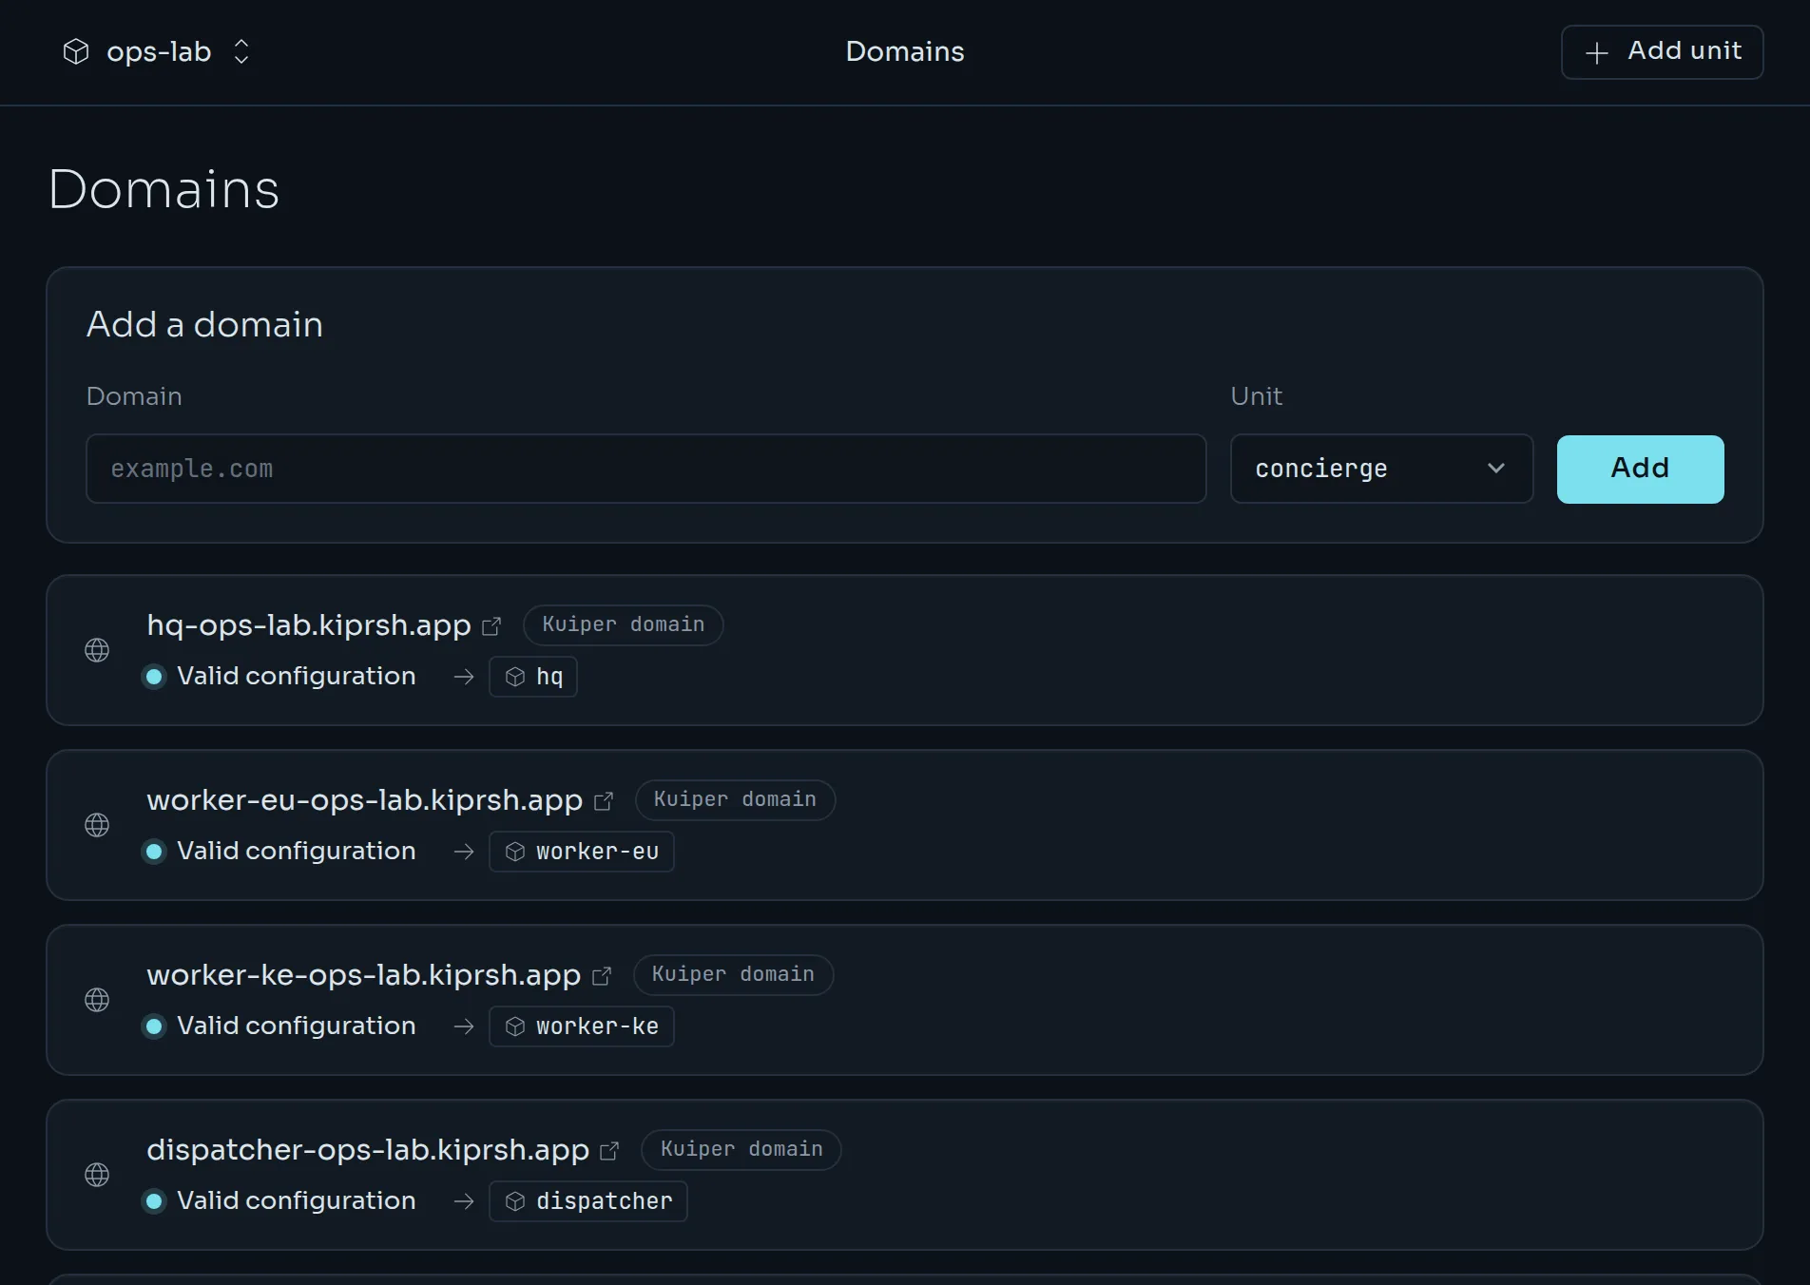Open the concierge unit dropdown
The image size is (1810, 1285).
click(x=1381, y=469)
